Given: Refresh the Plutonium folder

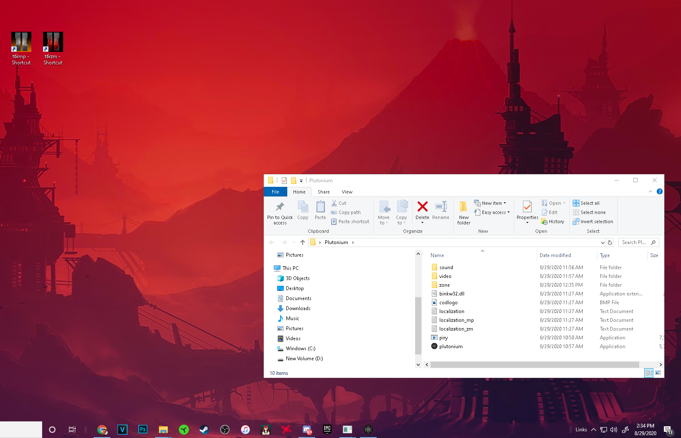Looking at the screenshot, I should [610, 242].
